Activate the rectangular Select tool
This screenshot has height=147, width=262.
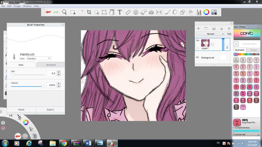click(x=73, y=12)
